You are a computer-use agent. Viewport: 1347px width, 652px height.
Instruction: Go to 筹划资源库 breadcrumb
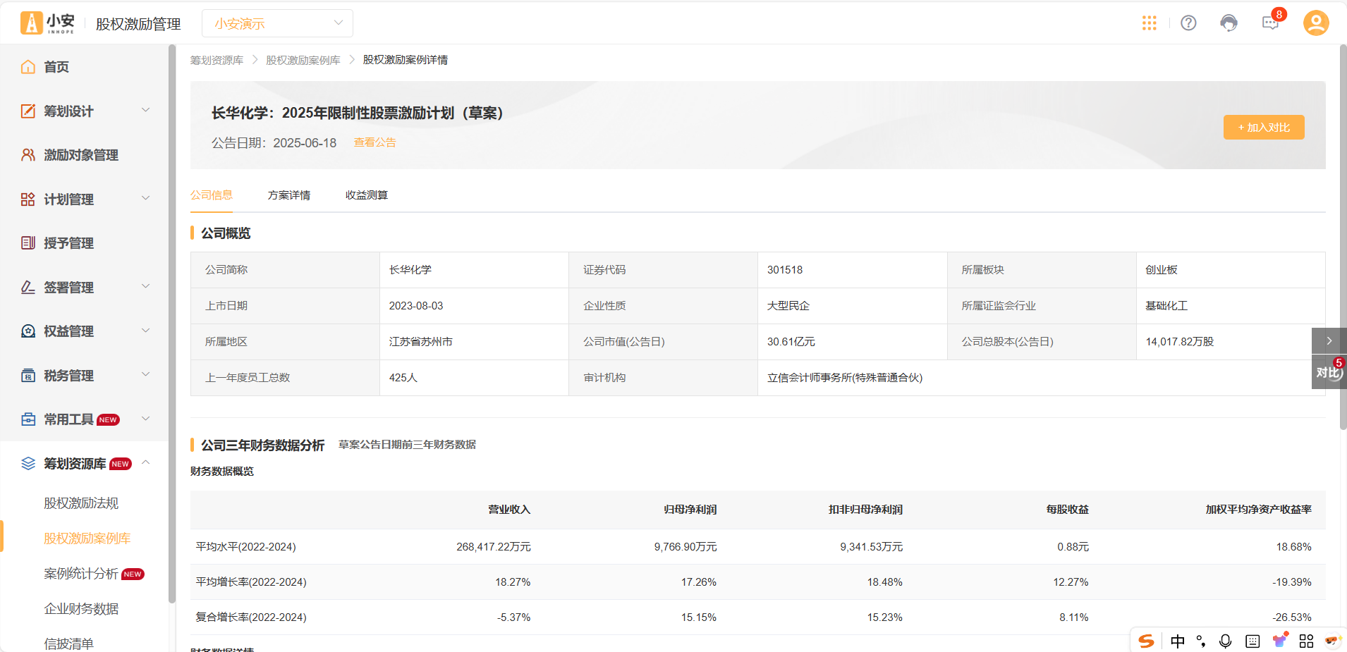click(217, 61)
